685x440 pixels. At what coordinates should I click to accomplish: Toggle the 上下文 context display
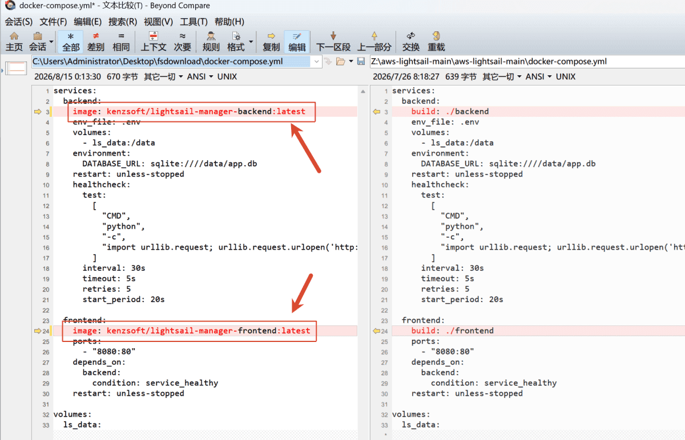pyautogui.click(x=154, y=42)
